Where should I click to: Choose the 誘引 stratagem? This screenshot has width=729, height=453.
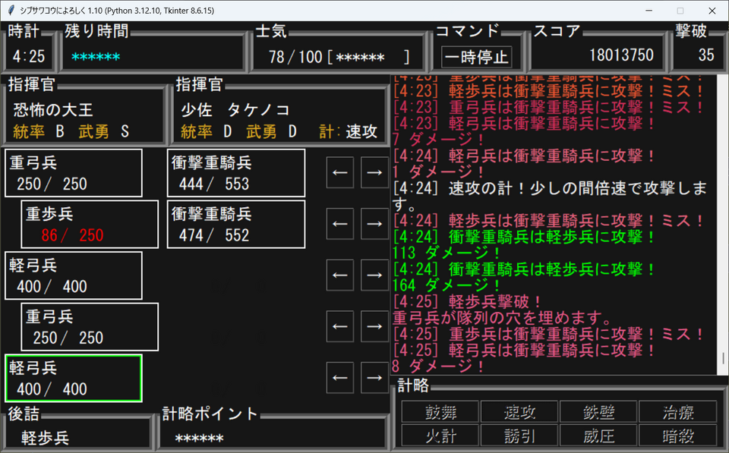tap(519, 435)
